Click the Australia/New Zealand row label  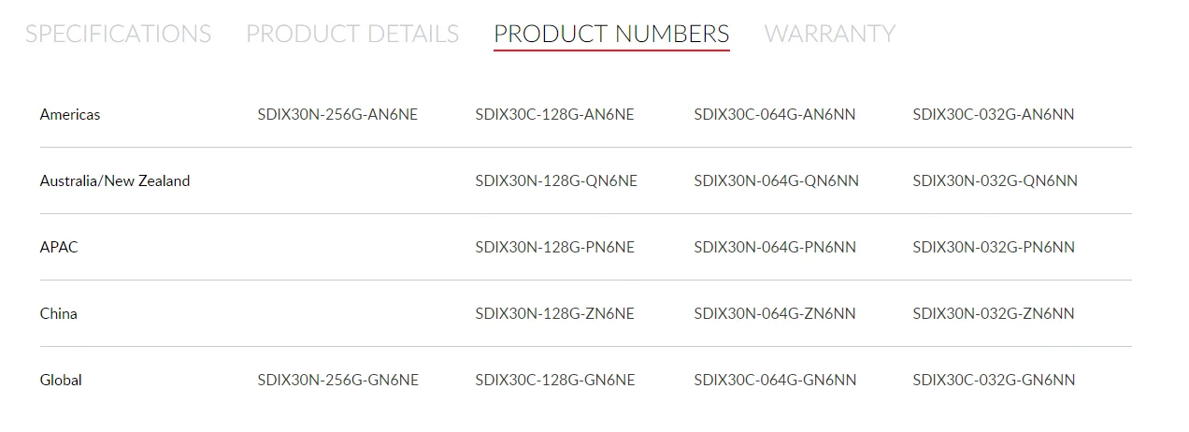pos(115,180)
